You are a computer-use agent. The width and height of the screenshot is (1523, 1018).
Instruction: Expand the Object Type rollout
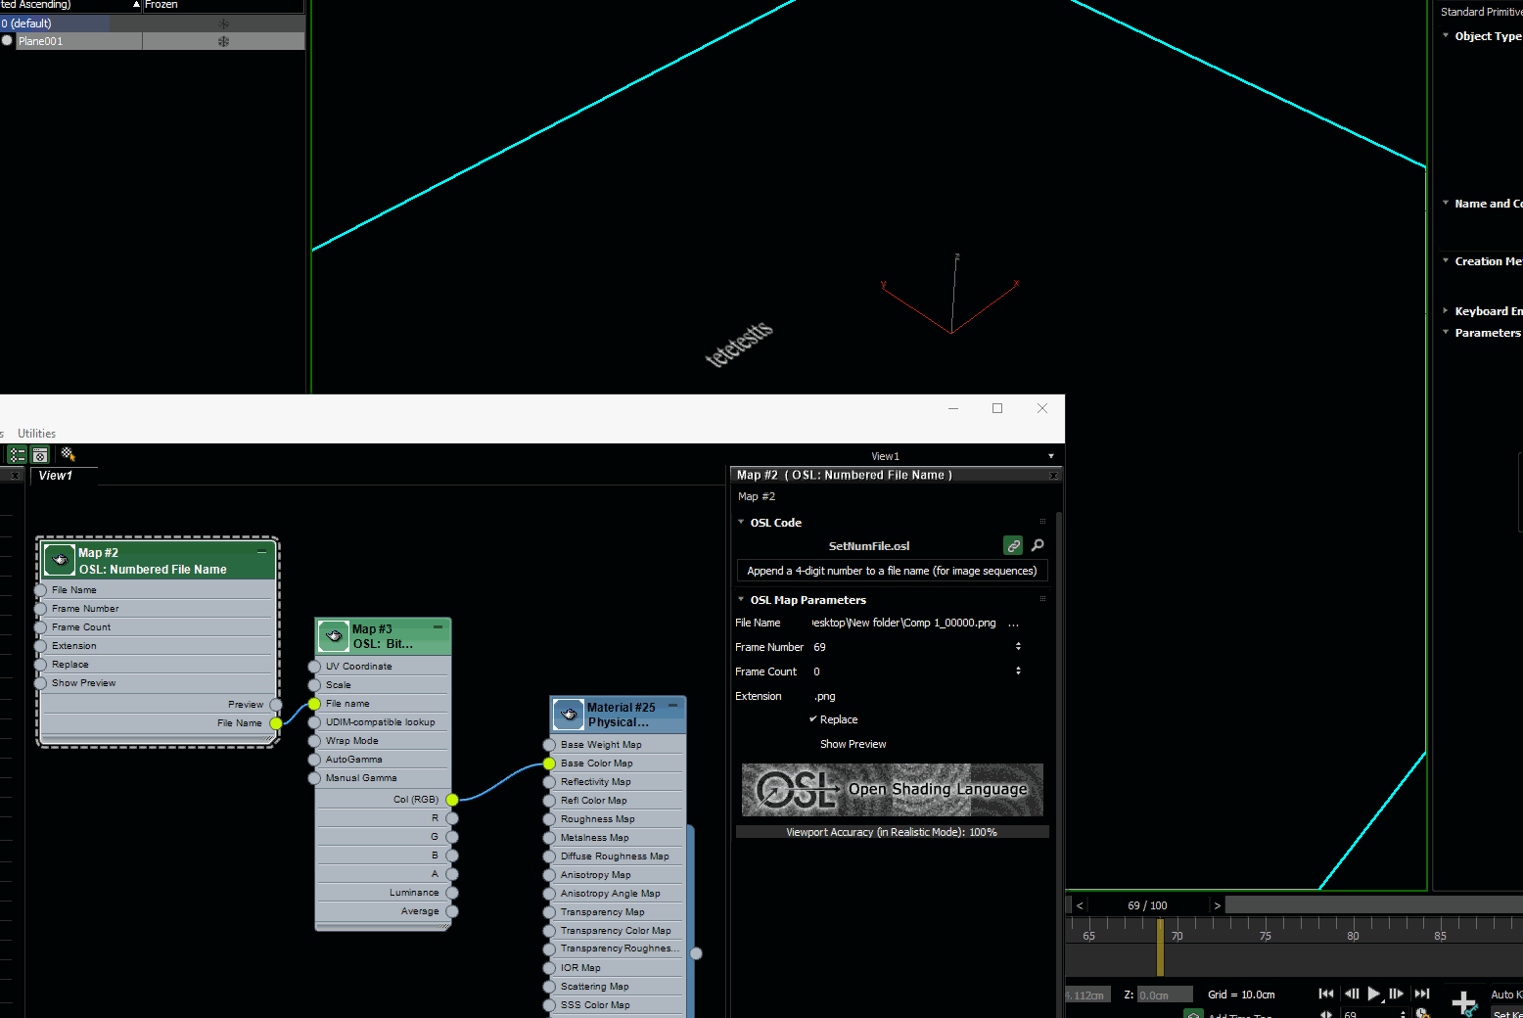1447,35
